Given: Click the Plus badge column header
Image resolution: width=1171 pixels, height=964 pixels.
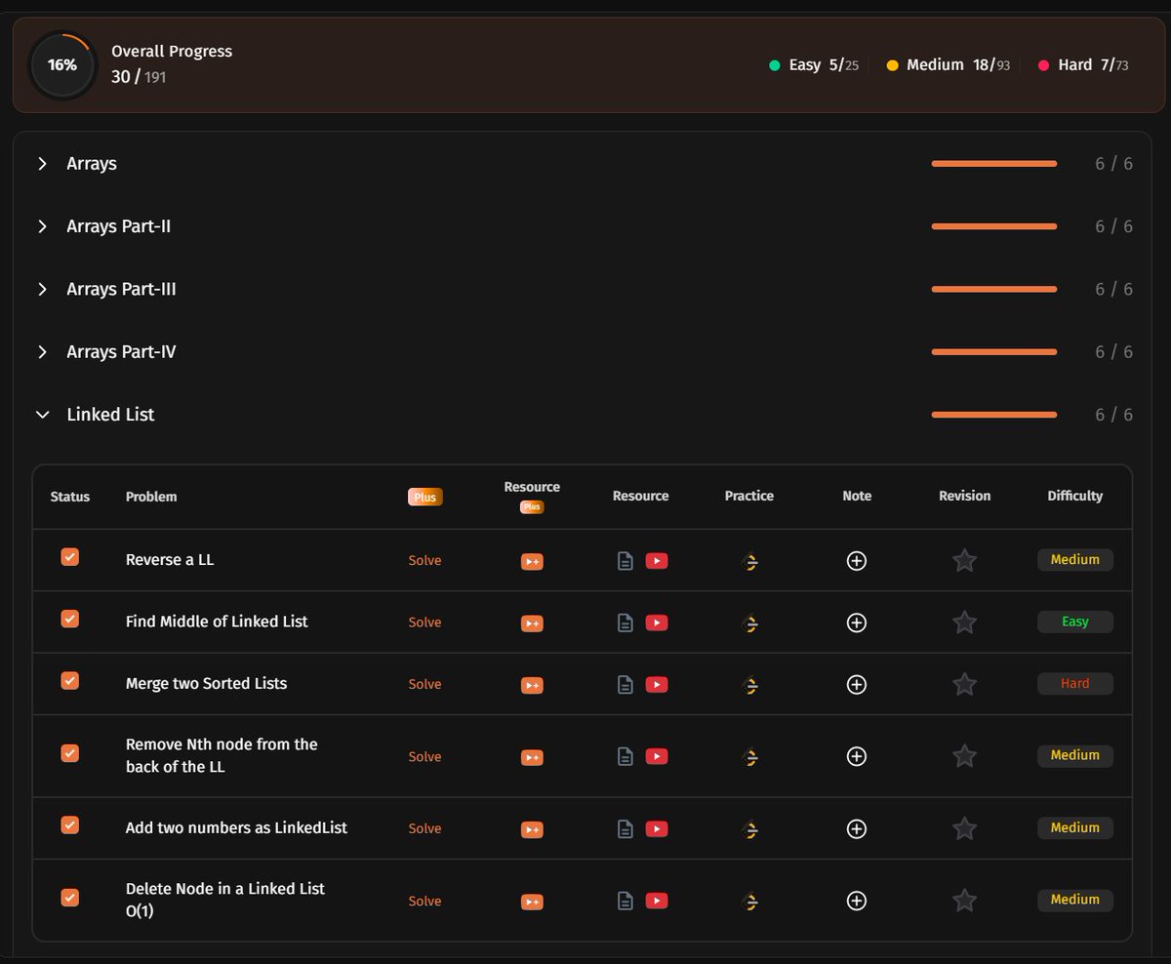Looking at the screenshot, I should click(x=425, y=497).
